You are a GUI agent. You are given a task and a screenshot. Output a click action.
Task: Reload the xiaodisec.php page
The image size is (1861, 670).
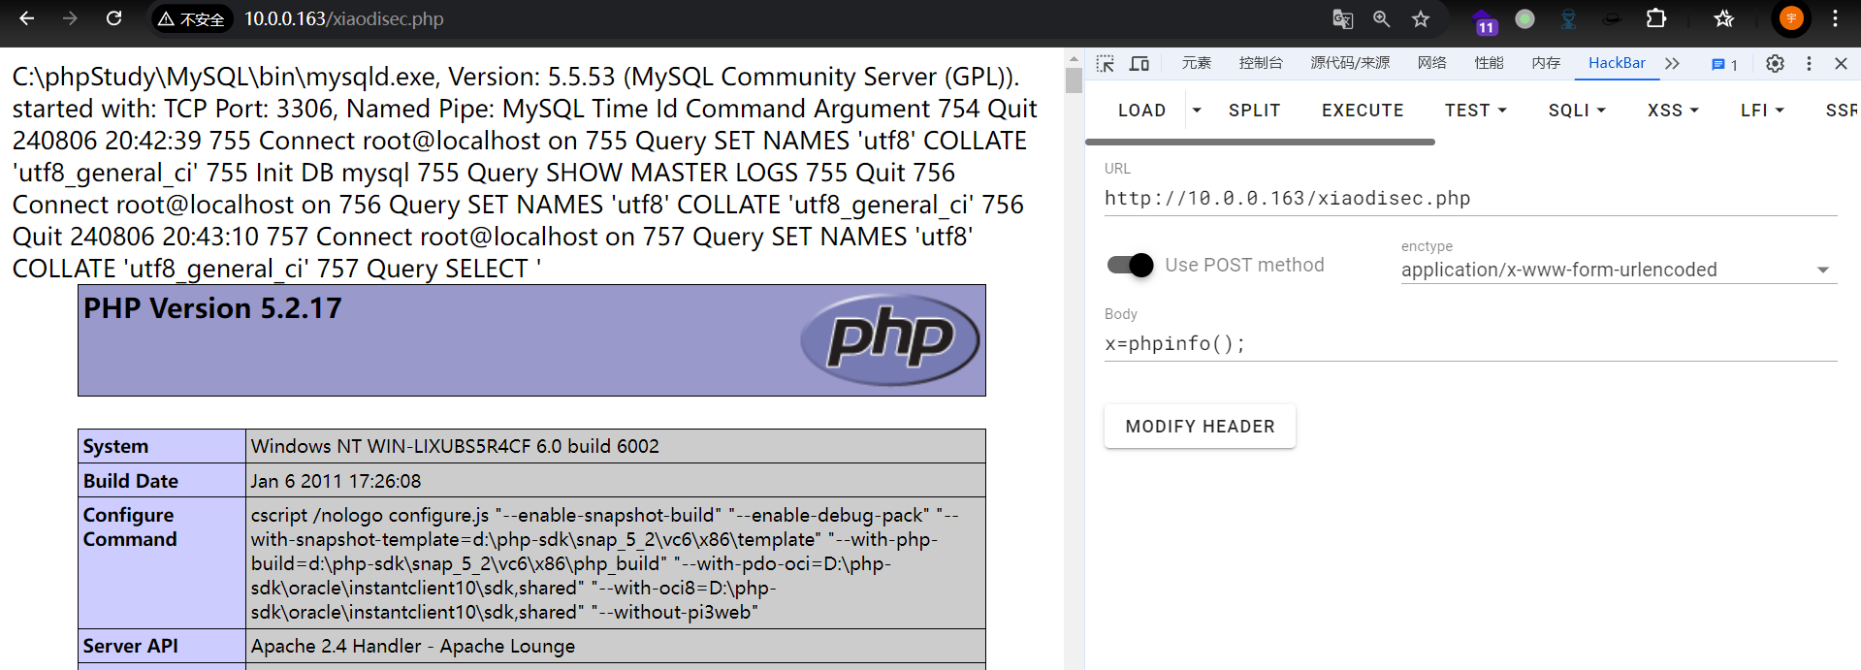tap(113, 18)
